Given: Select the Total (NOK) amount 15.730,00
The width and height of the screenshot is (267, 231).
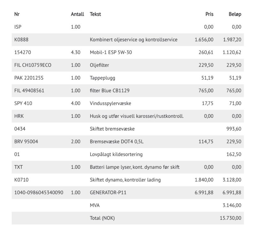Looking at the screenshot, I should pyautogui.click(x=231, y=218).
